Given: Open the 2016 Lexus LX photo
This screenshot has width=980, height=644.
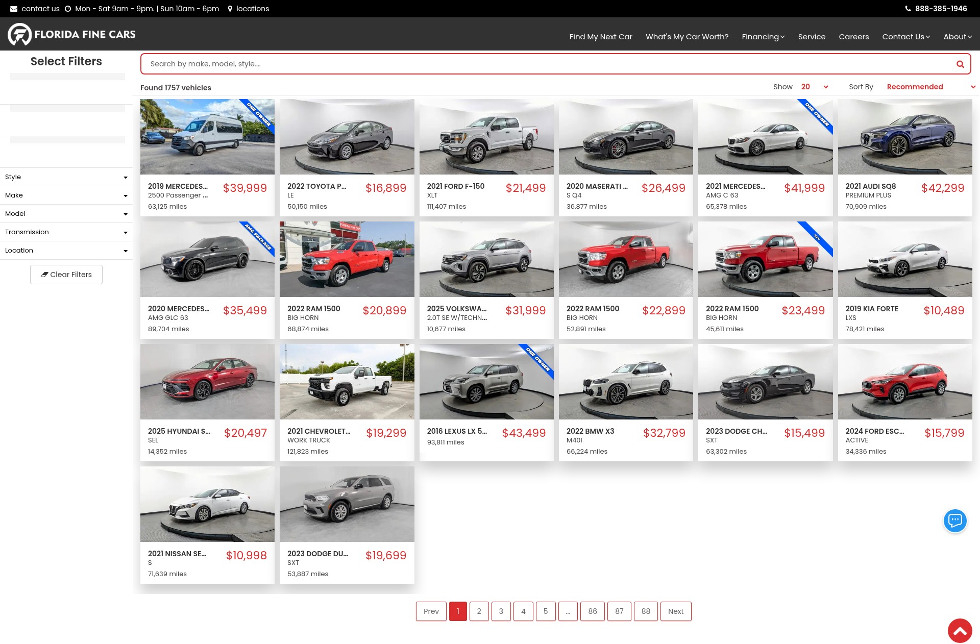Looking at the screenshot, I should [486, 382].
